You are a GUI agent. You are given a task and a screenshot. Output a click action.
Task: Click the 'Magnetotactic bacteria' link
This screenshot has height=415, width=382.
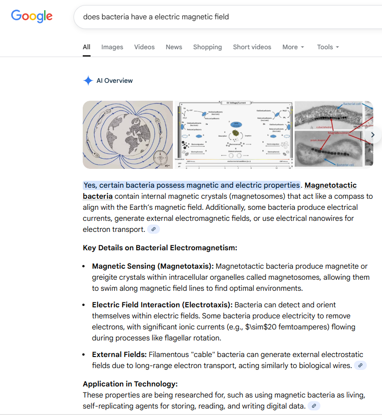[331, 185]
